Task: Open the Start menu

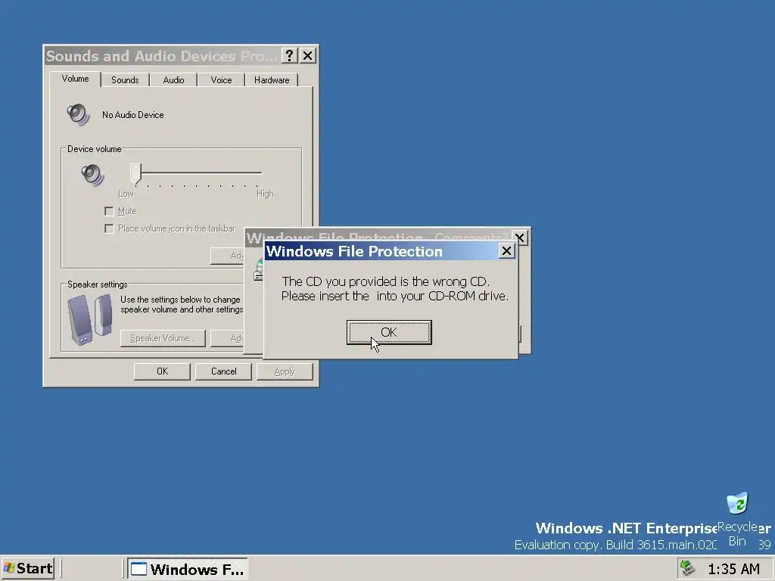Action: 28,569
